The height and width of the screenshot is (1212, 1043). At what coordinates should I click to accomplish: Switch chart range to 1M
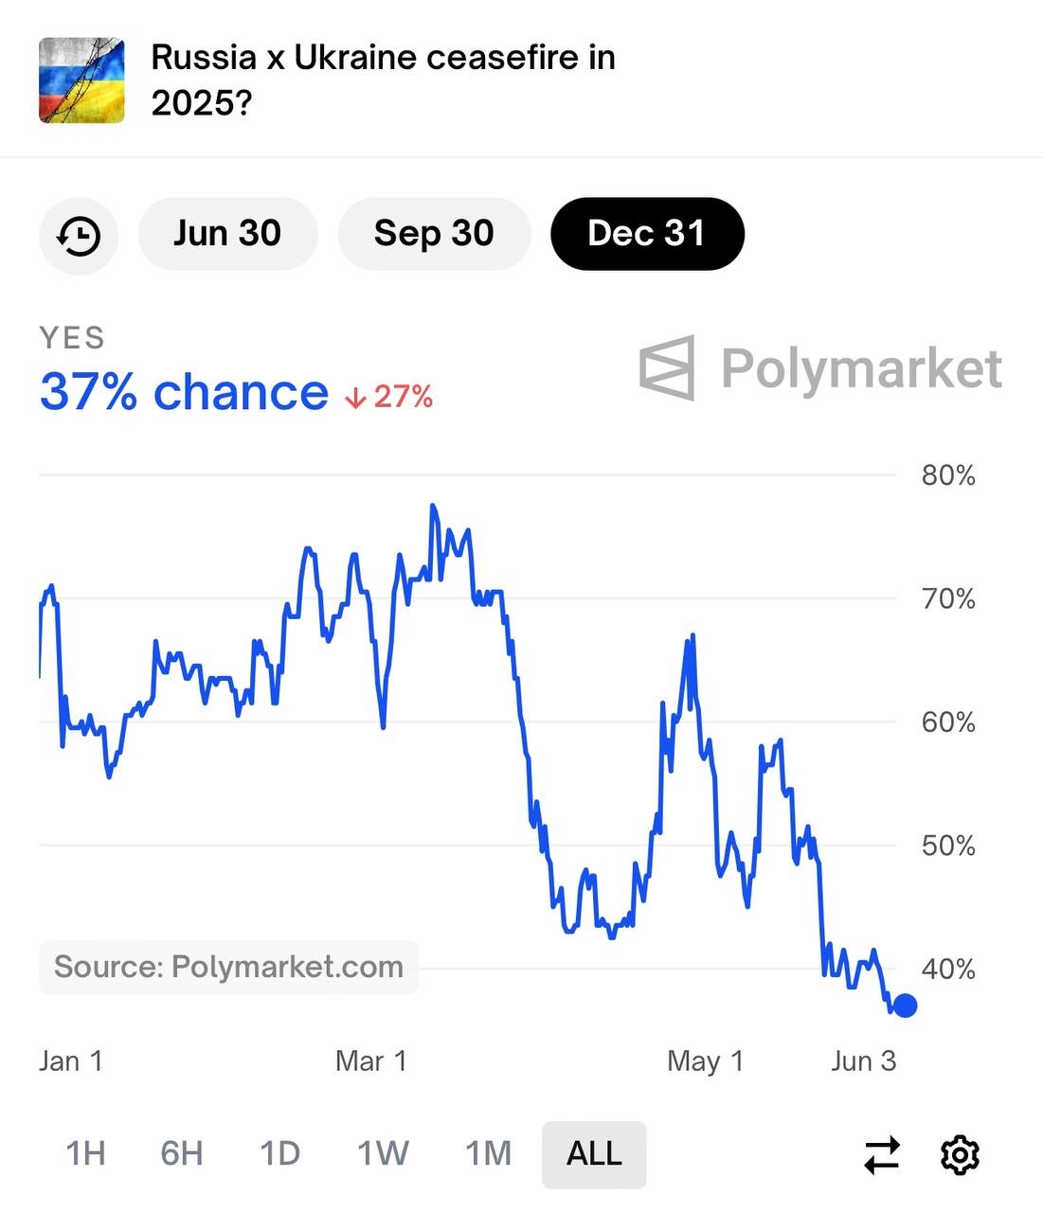pos(488,1154)
